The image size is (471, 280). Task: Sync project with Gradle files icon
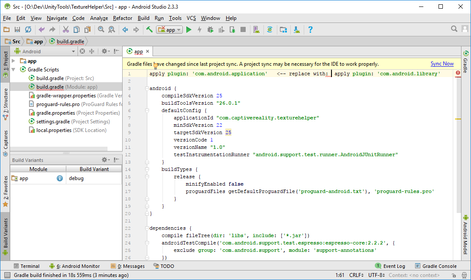(270, 29)
